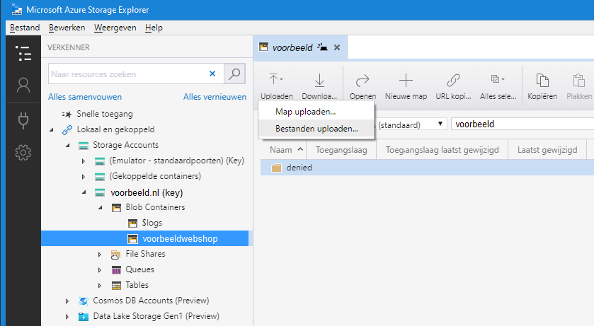Screen dimensions: 594x326
Task: Select the Storage Accounts label
Action: coord(126,145)
